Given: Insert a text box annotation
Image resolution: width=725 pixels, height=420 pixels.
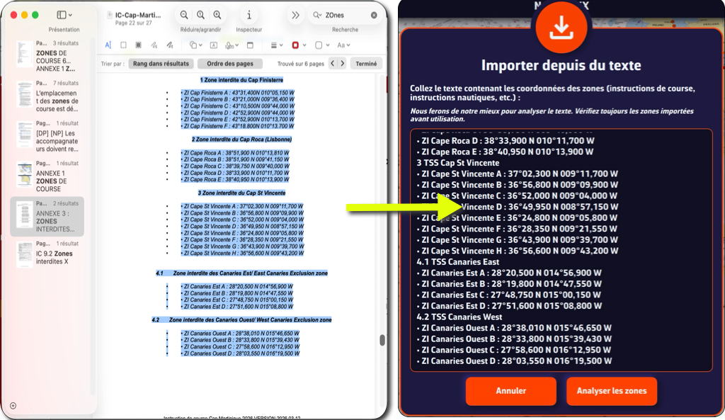Looking at the screenshot, I should coord(212,45).
